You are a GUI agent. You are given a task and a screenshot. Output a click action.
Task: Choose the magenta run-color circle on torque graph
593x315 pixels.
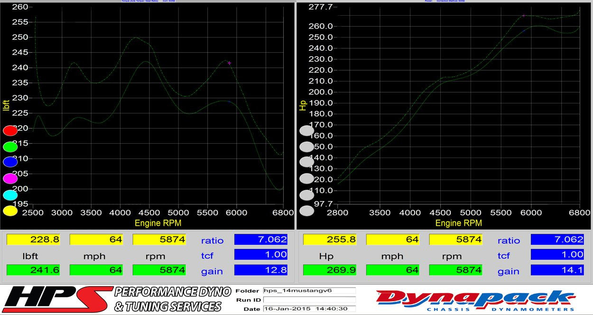(x=10, y=178)
